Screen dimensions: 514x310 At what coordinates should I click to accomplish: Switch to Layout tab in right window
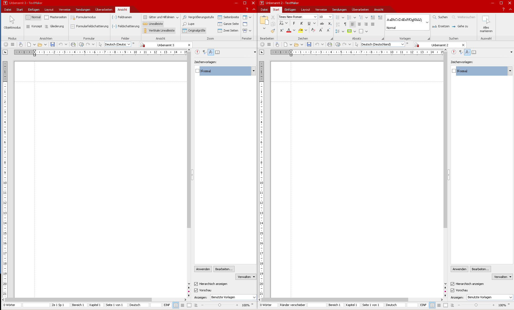305,10
